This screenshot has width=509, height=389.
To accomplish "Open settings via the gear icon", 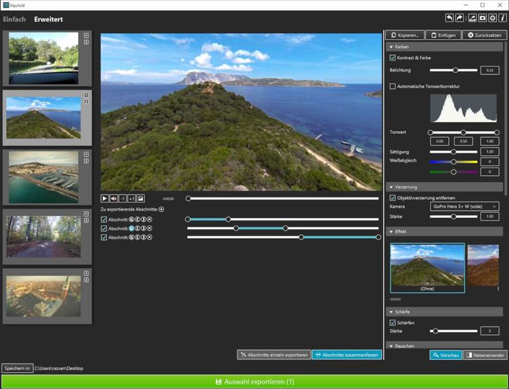I will 493,18.
